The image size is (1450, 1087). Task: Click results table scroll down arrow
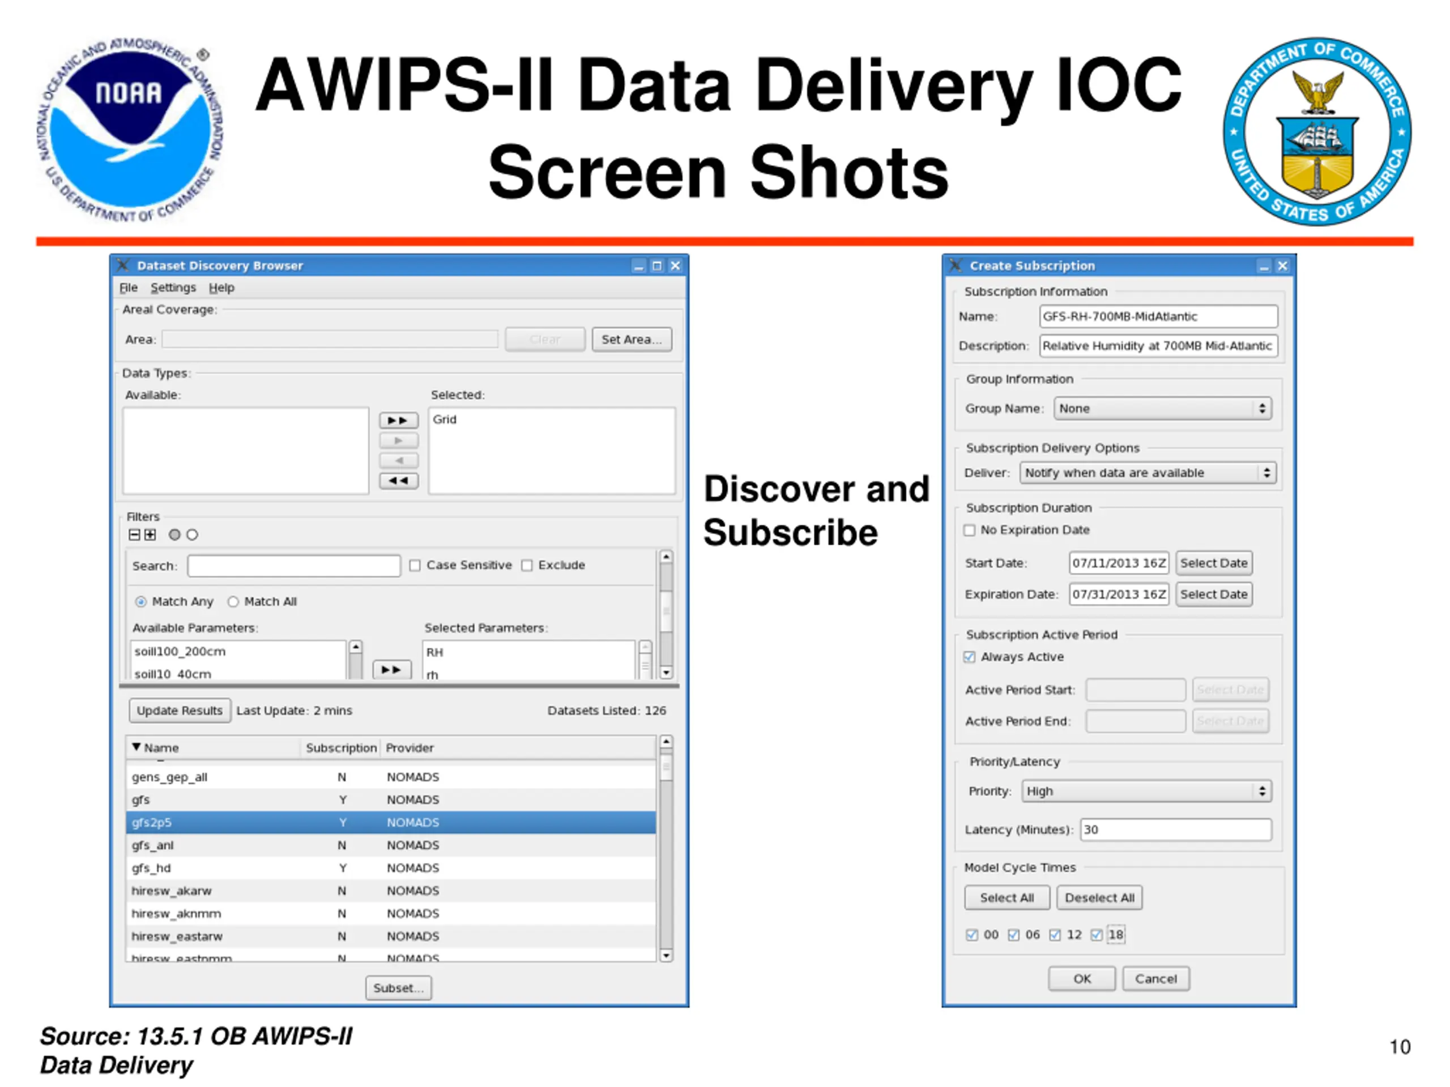click(x=666, y=955)
